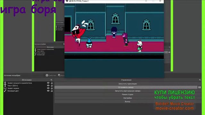Lock the audio input capture source
Screen dimensions: 205x115
52,83
